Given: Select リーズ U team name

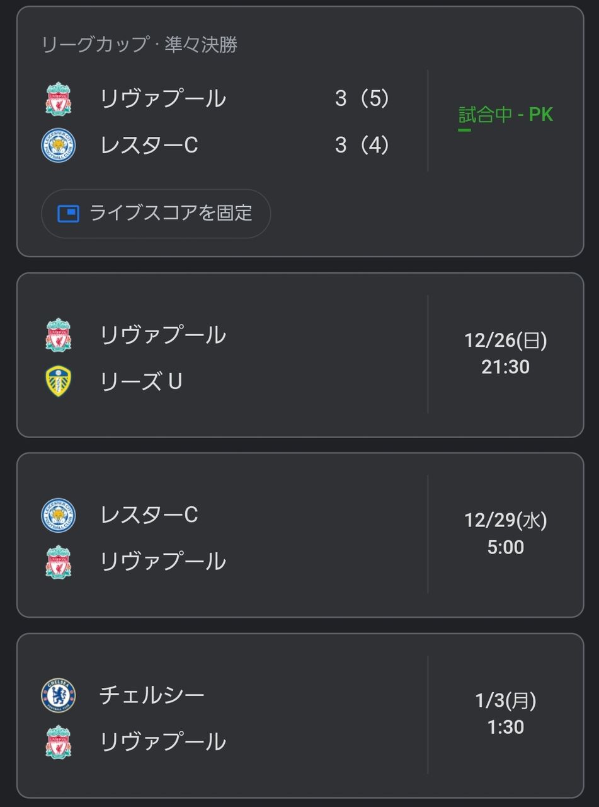Looking at the screenshot, I should pos(141,381).
